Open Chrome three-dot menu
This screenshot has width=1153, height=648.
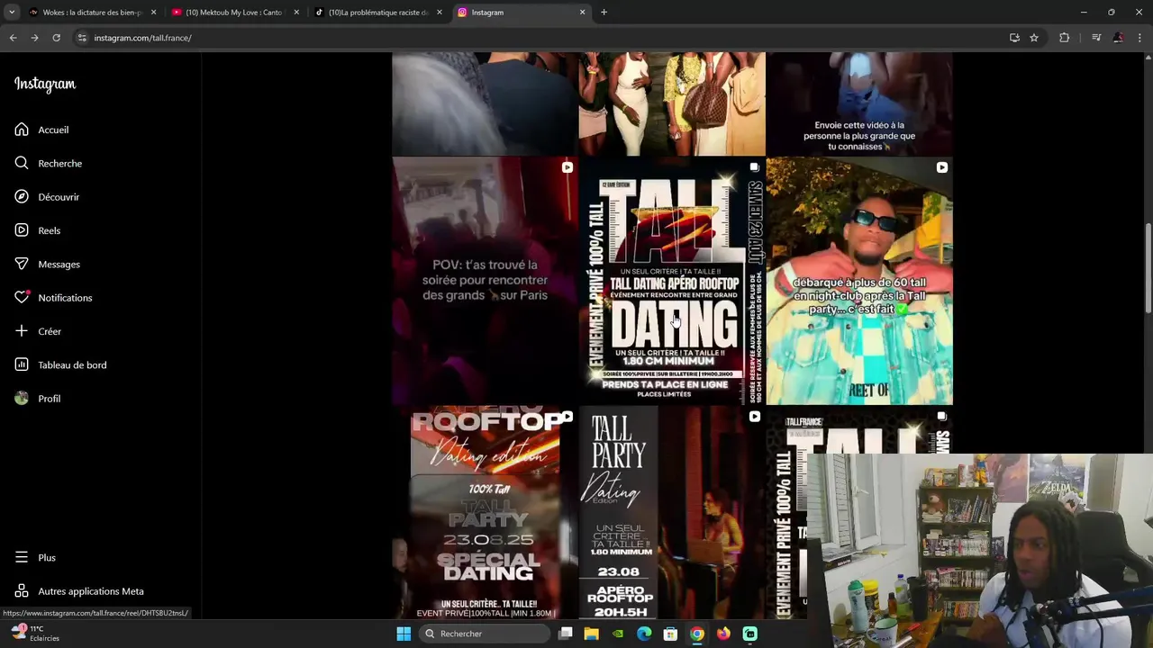(x=1139, y=38)
